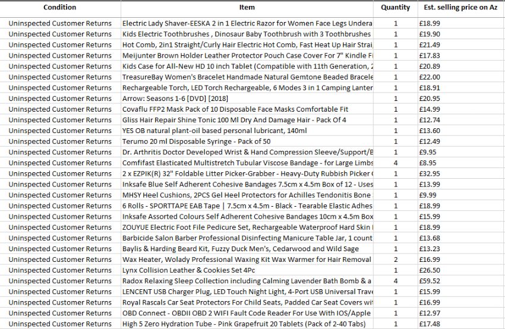Click the £17.48 price cell
505x329 pixels.
[x=461, y=324]
